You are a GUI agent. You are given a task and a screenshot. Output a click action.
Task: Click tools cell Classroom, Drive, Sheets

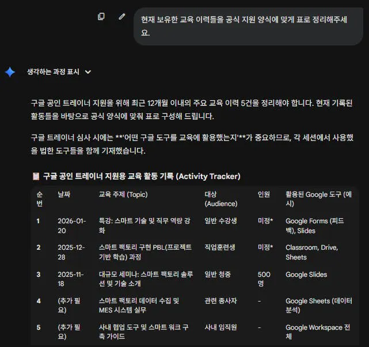(x=312, y=252)
